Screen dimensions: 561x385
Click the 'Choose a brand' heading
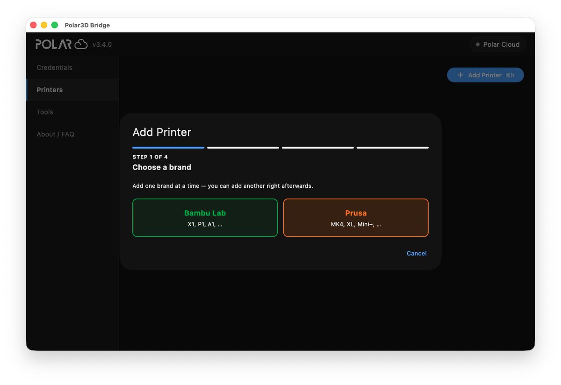pos(162,167)
